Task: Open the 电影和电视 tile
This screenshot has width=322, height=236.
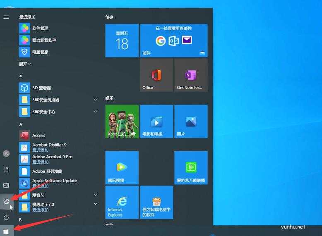Action: click(x=156, y=122)
